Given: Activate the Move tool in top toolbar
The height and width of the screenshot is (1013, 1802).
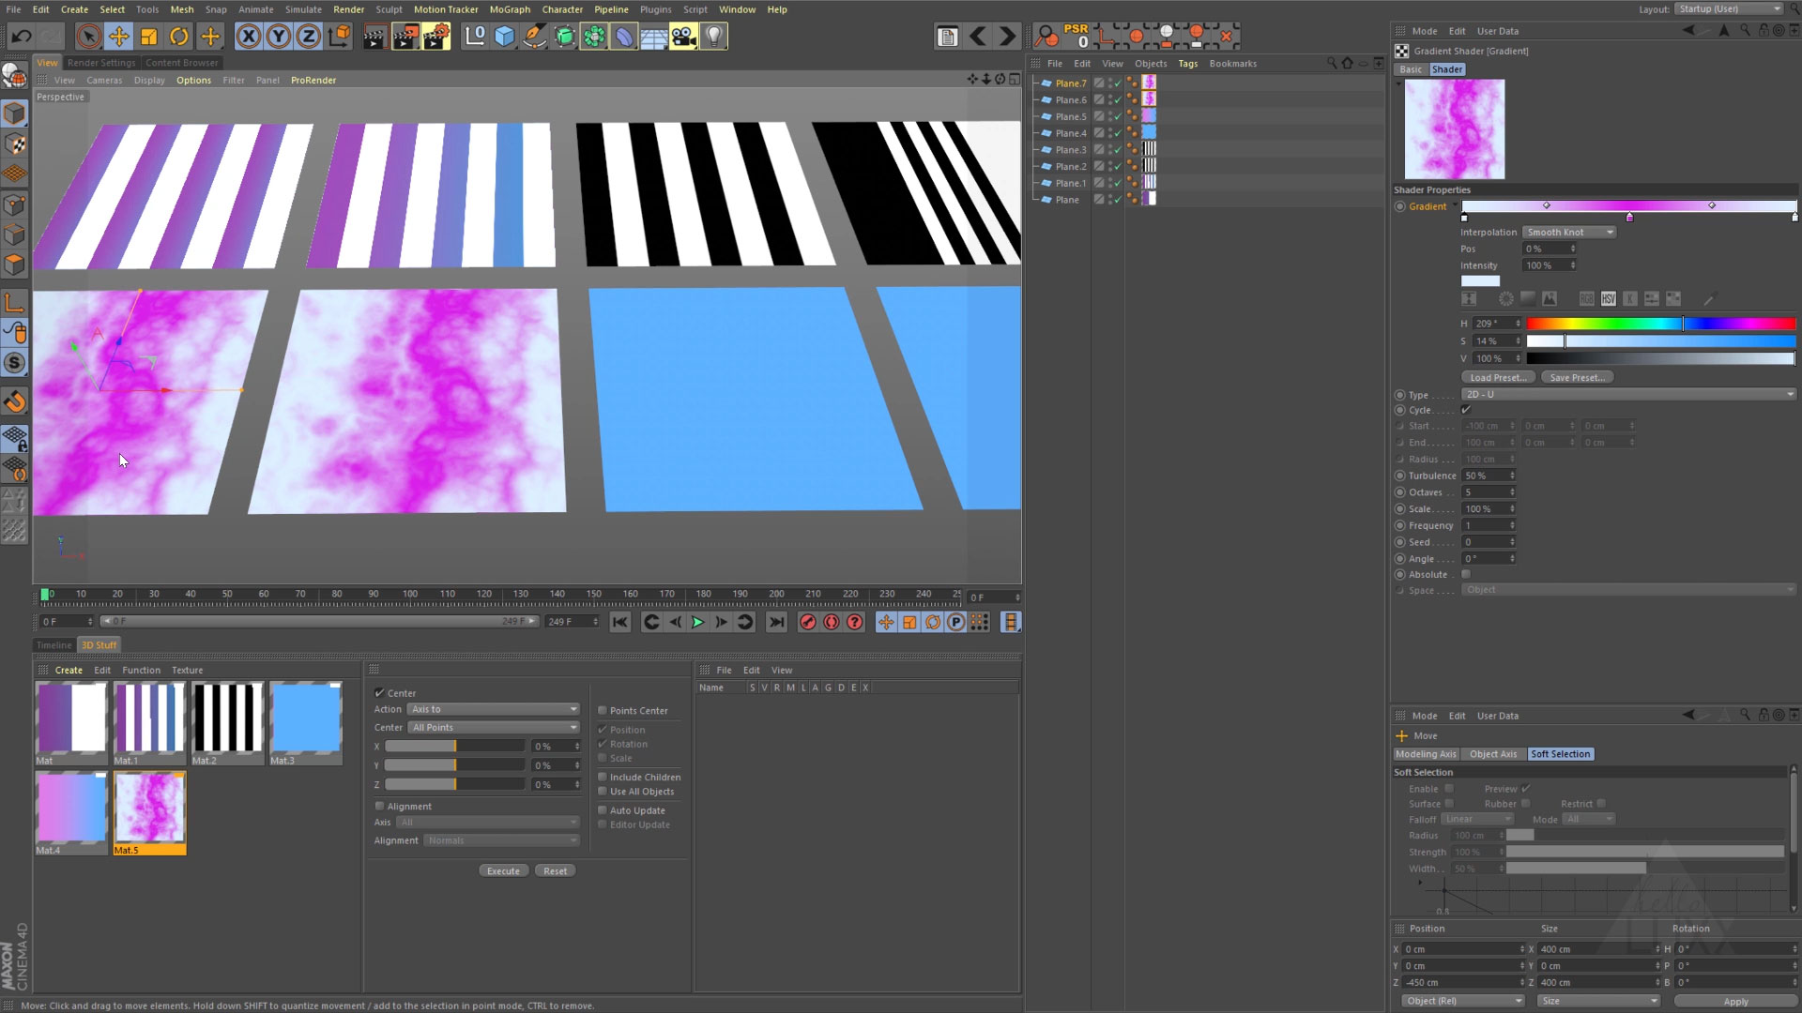Looking at the screenshot, I should 118,37.
